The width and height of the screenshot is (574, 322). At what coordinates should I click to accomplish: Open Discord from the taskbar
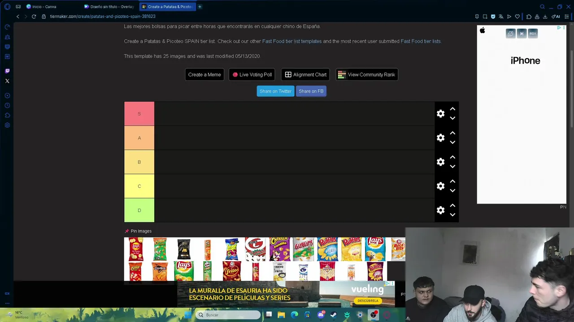pyautogui.click(x=321, y=315)
